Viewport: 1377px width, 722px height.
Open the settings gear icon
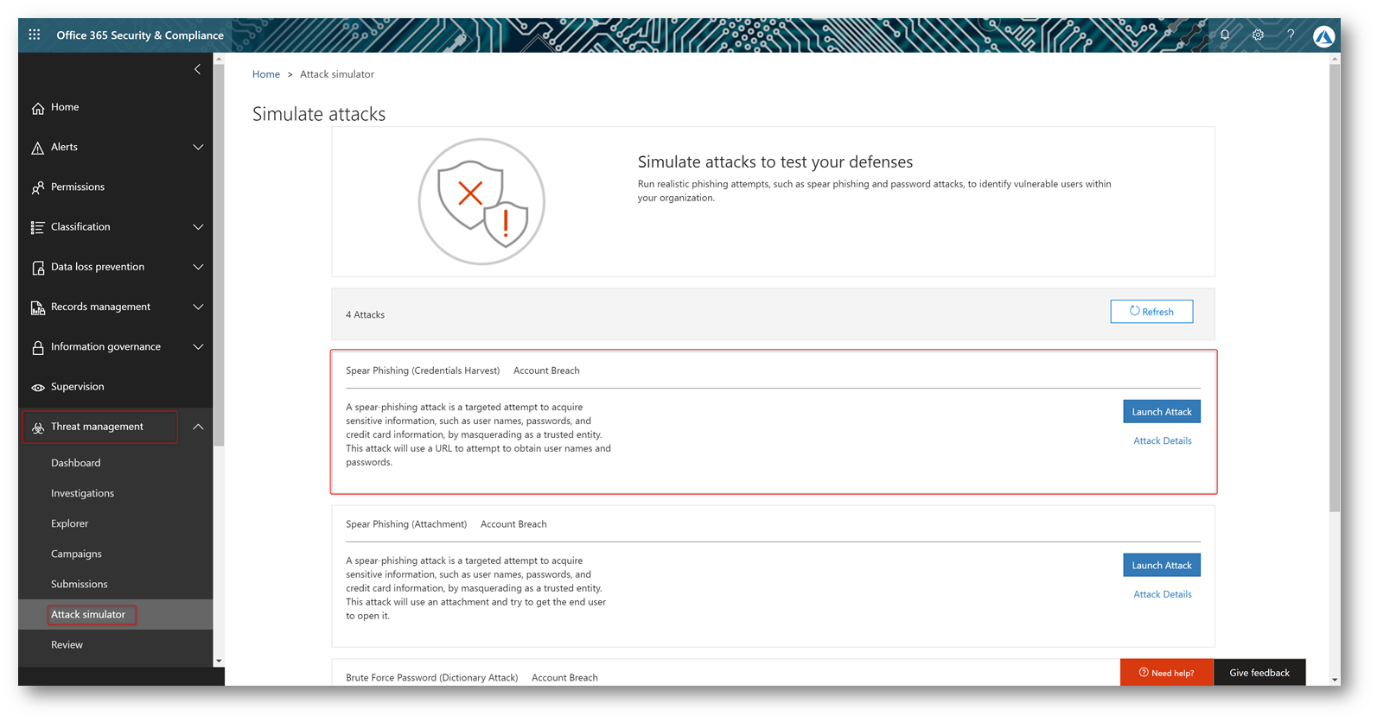(1258, 35)
